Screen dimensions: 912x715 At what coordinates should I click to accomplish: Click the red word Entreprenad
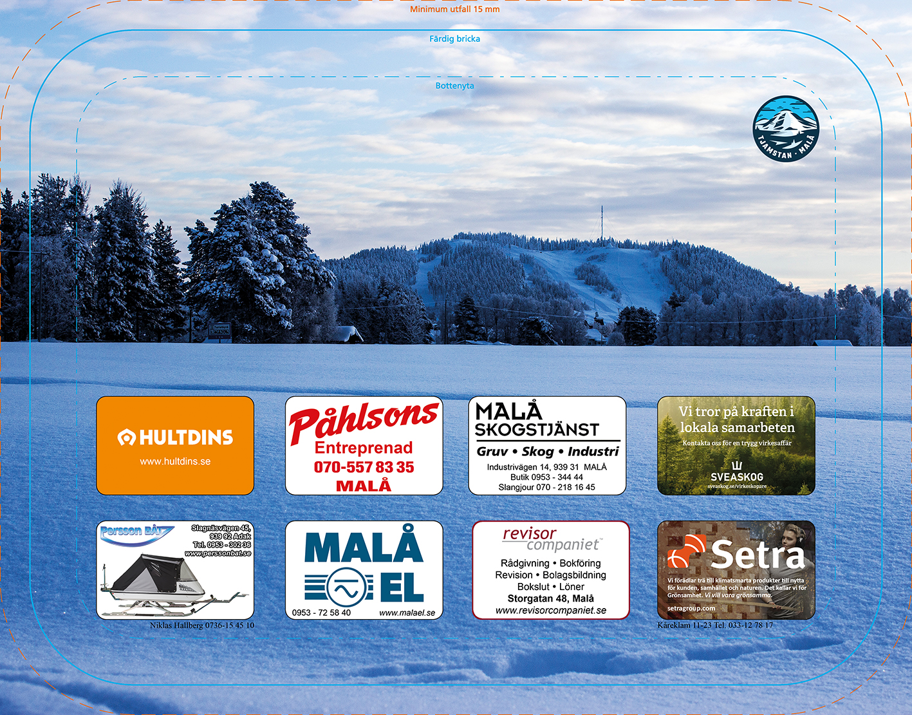click(x=364, y=448)
